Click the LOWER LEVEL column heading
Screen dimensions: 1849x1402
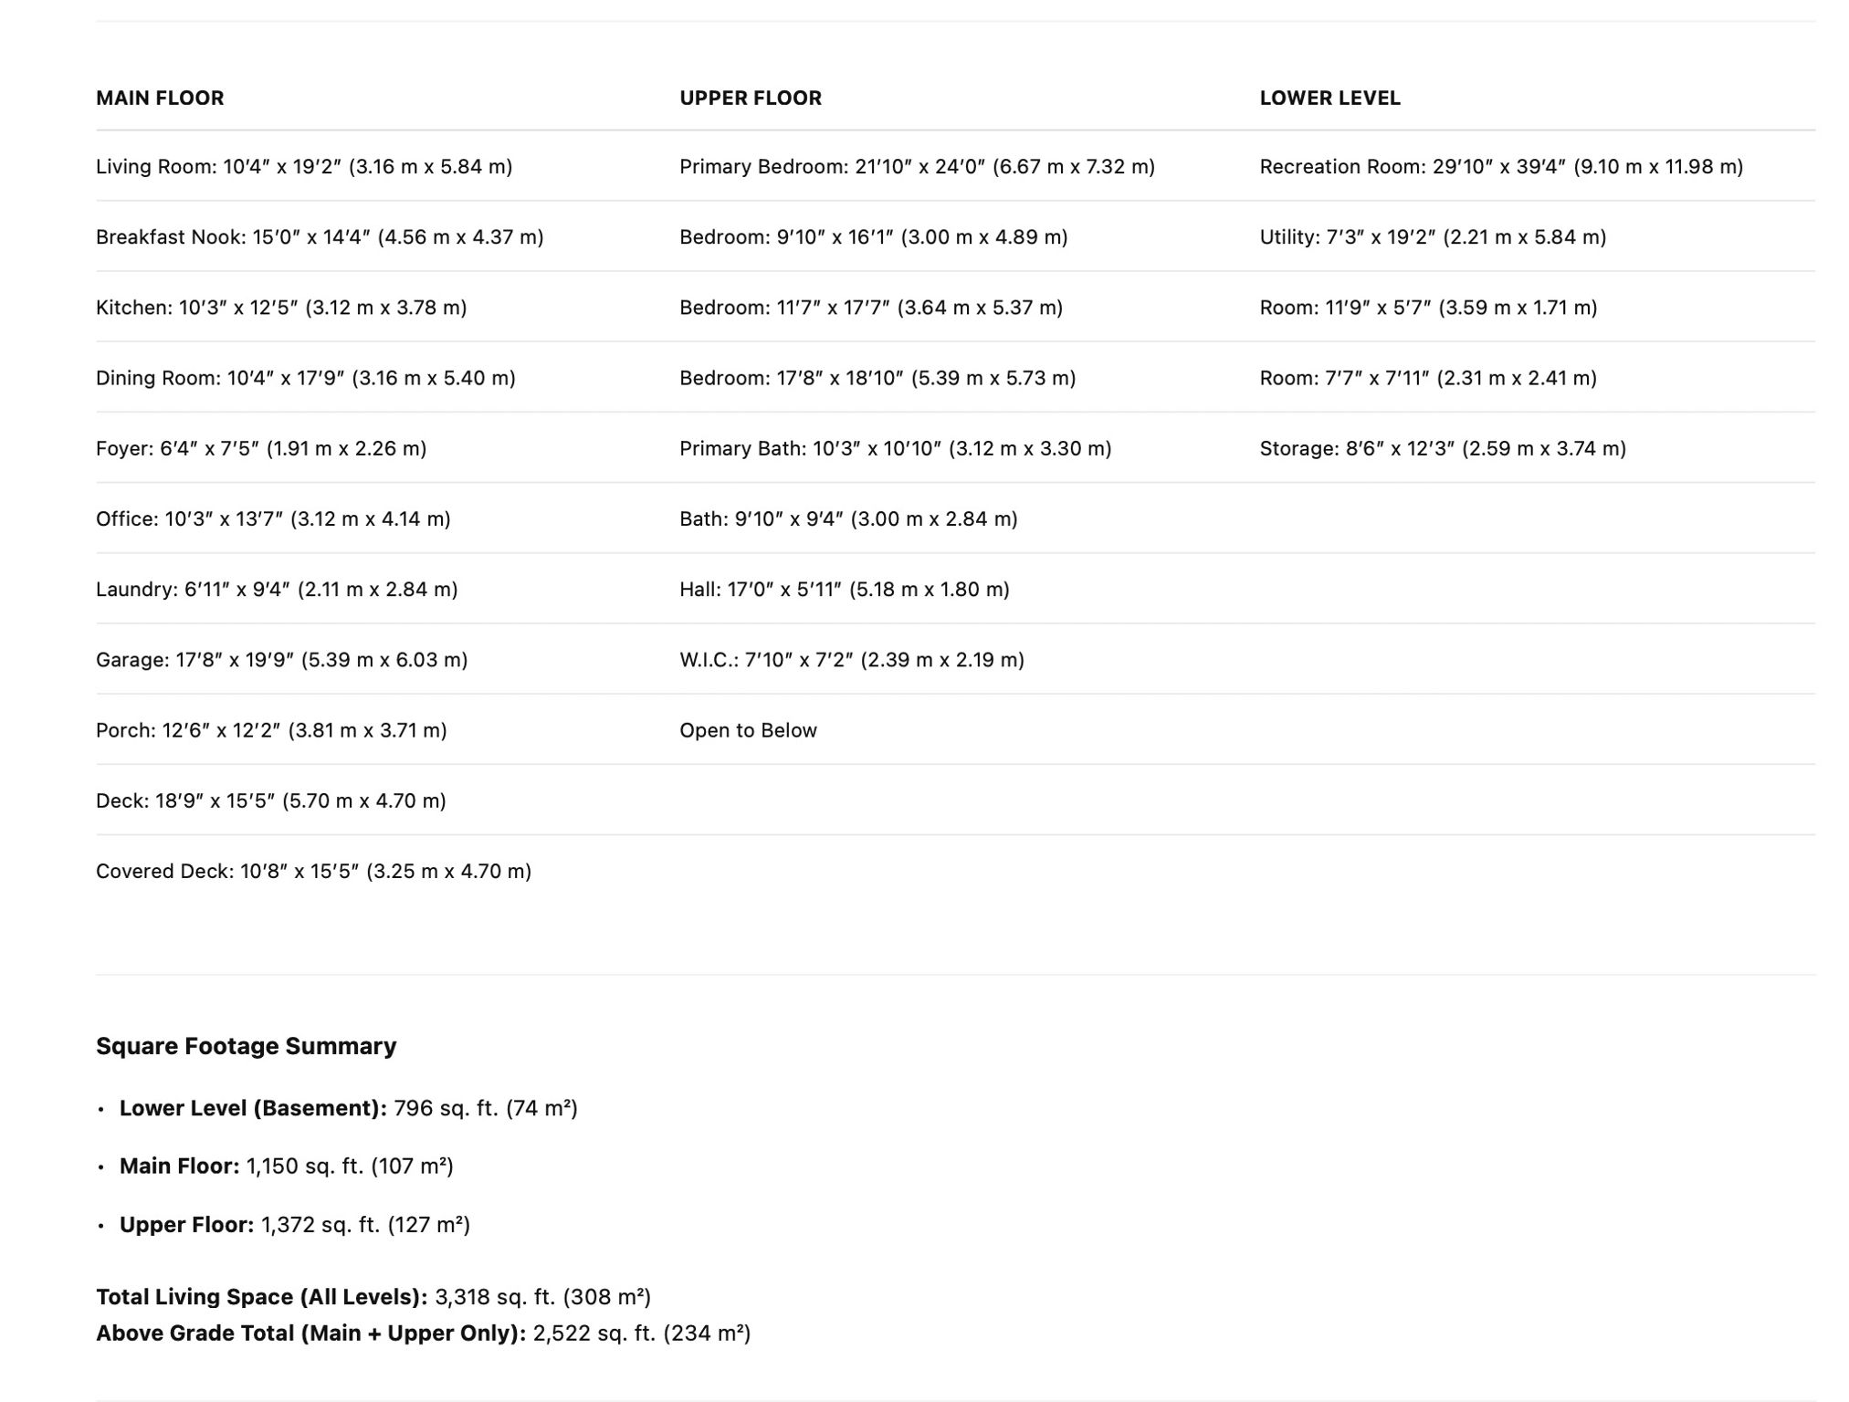[1329, 98]
